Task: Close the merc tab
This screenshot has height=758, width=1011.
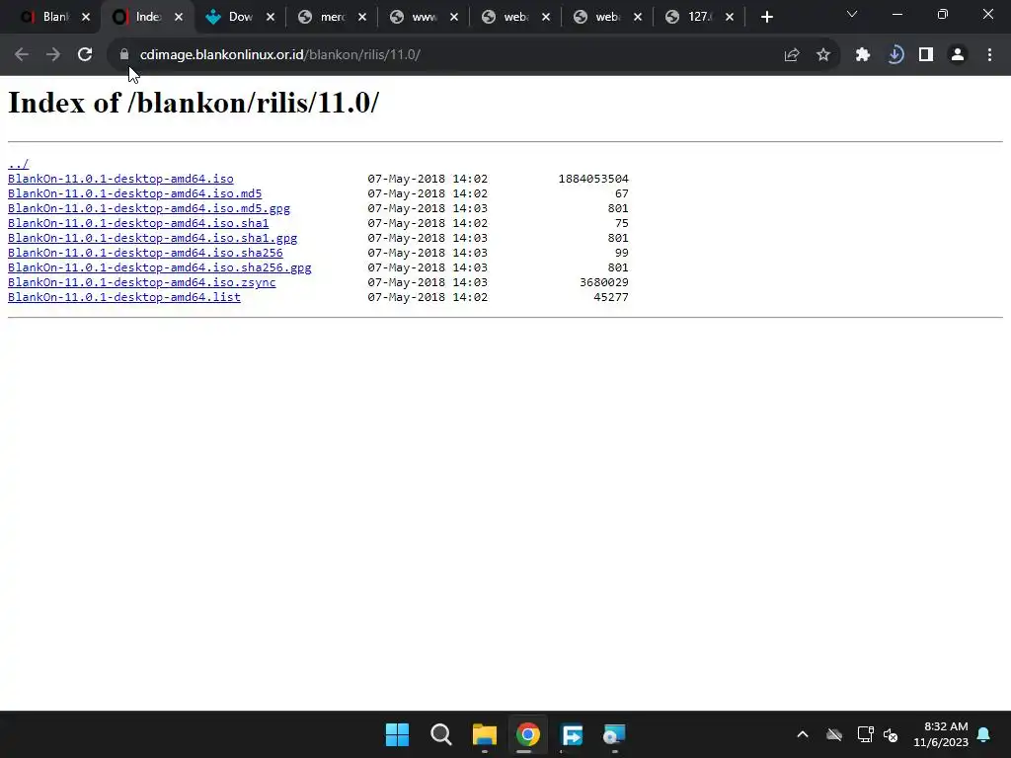Action: click(x=362, y=18)
